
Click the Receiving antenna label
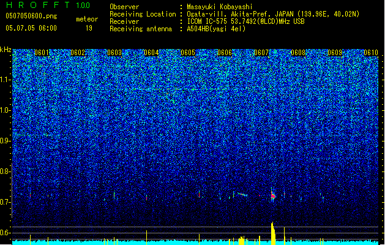click(141, 29)
